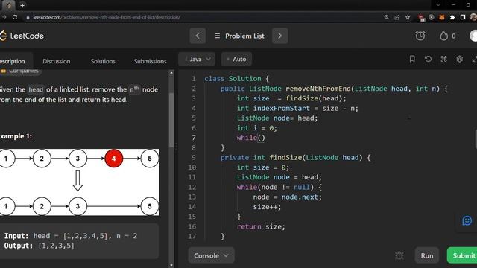Open browser zoom magnifier icon

coord(386,17)
